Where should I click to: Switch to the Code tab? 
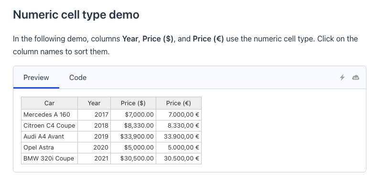click(78, 78)
